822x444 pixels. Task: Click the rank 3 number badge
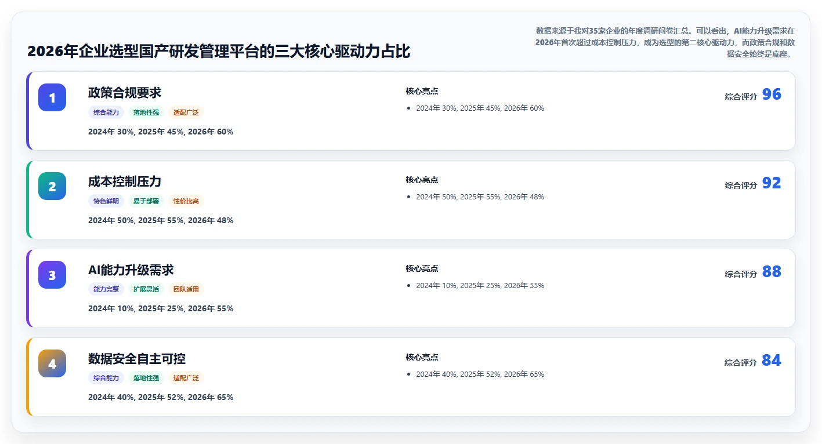[52, 275]
